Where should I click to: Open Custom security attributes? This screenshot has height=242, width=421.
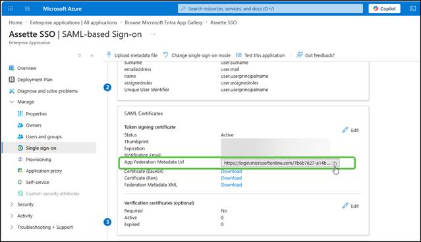click(53, 194)
